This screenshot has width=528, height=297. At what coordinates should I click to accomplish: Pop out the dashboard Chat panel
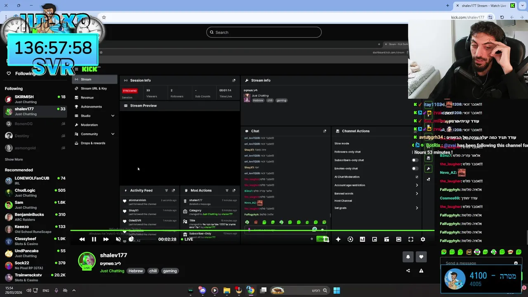tap(325, 131)
